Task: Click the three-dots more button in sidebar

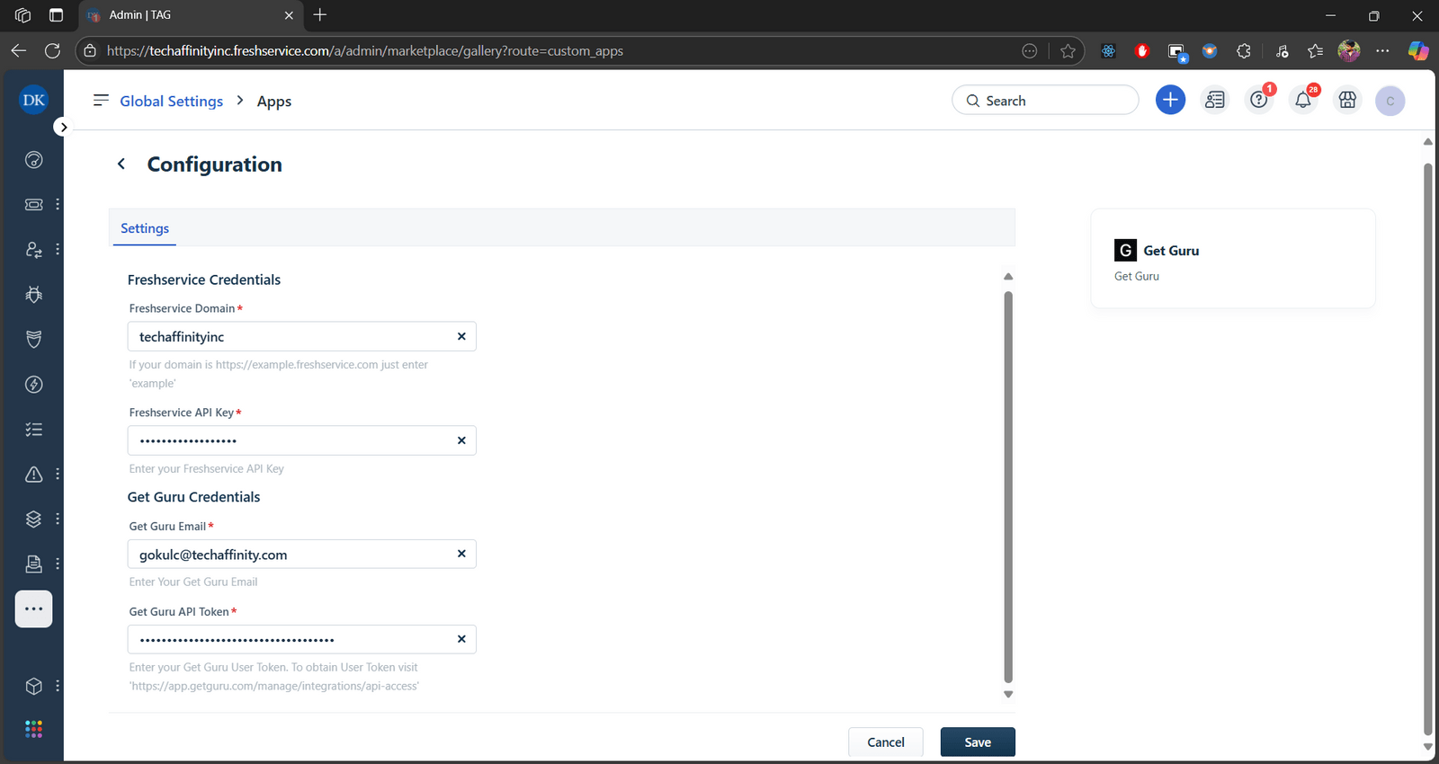Action: [x=33, y=609]
